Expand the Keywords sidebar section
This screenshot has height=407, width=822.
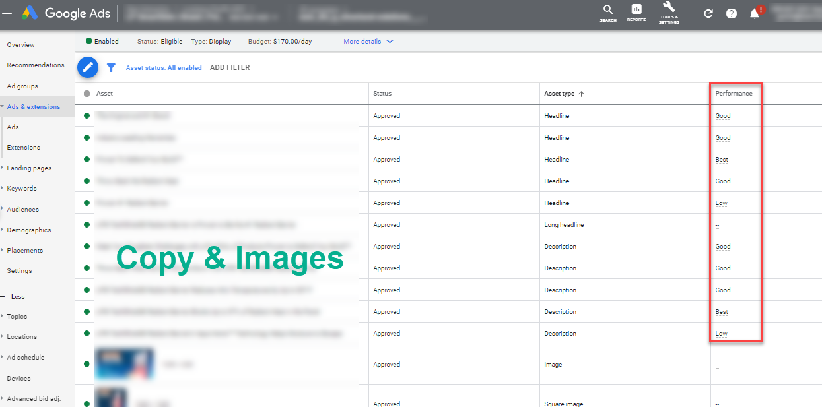tap(22, 189)
